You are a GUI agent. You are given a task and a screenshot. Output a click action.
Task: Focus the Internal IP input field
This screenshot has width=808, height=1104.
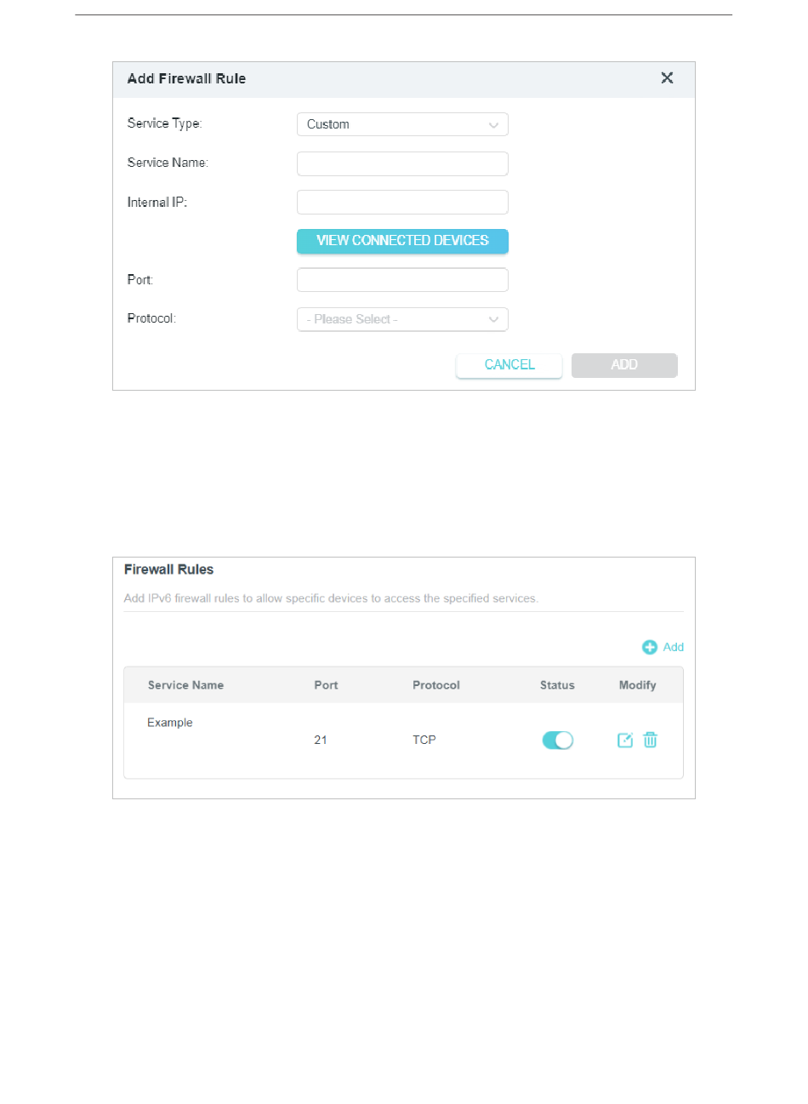click(x=402, y=203)
